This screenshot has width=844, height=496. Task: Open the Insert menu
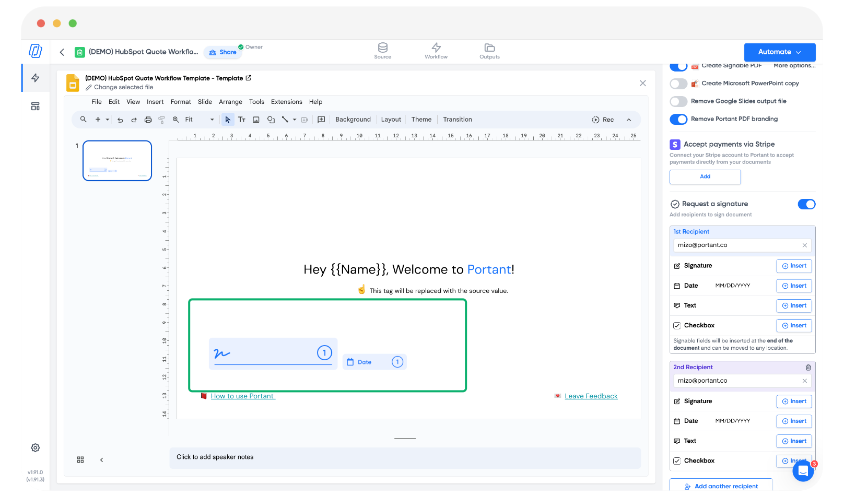click(155, 102)
